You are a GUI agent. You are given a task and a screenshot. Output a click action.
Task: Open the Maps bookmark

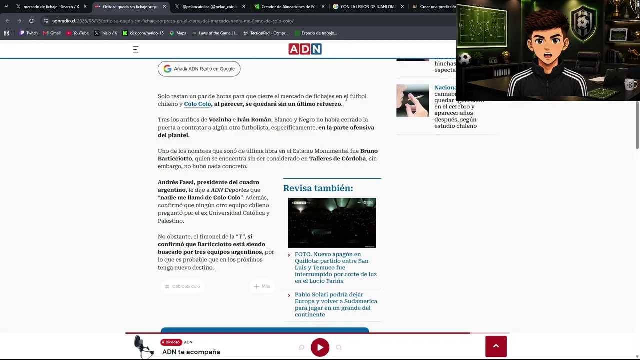click(x=178, y=33)
